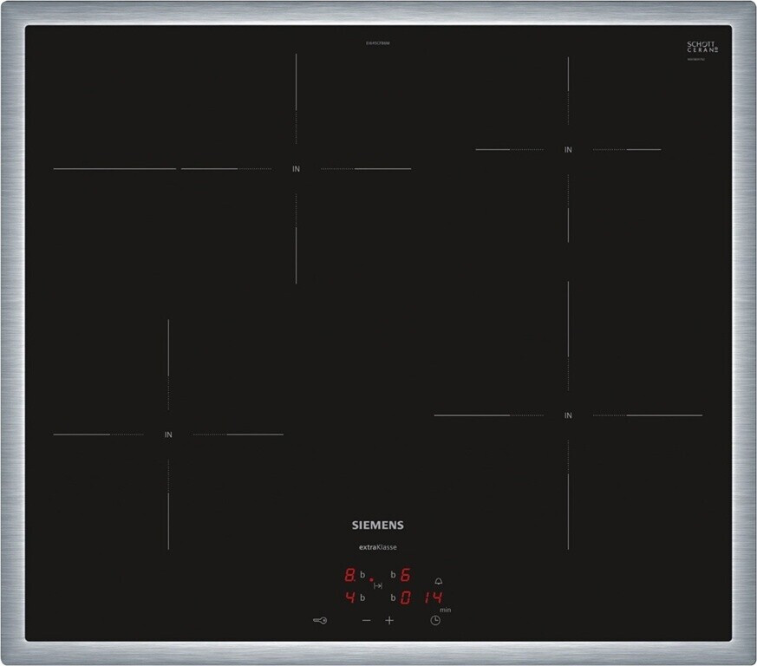Click the IN marker of top-right zone

(568, 150)
